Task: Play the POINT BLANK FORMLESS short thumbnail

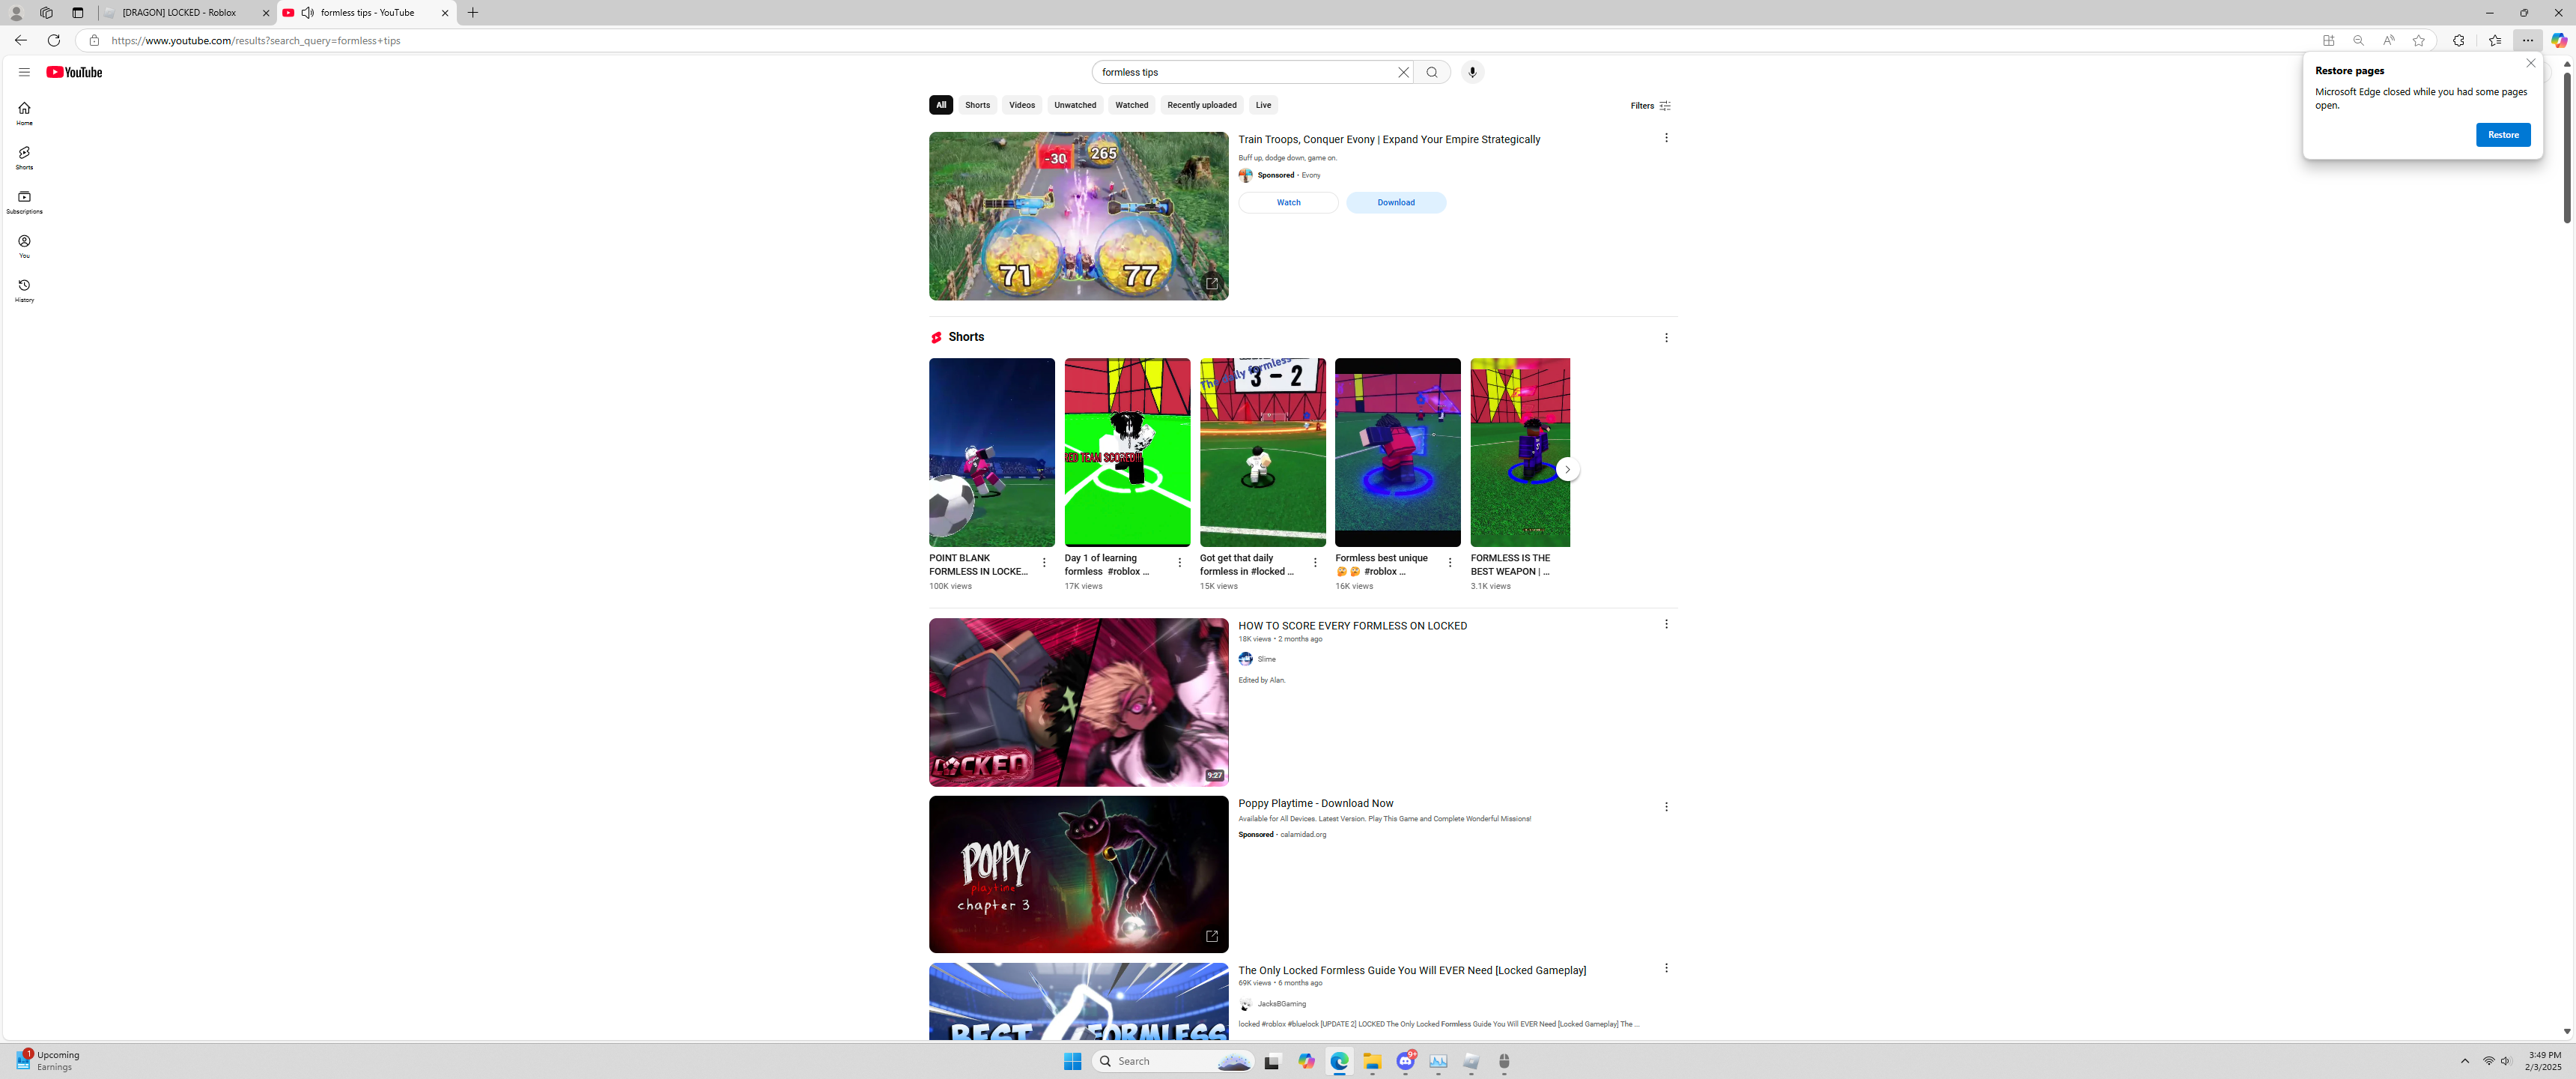Action: click(x=992, y=453)
